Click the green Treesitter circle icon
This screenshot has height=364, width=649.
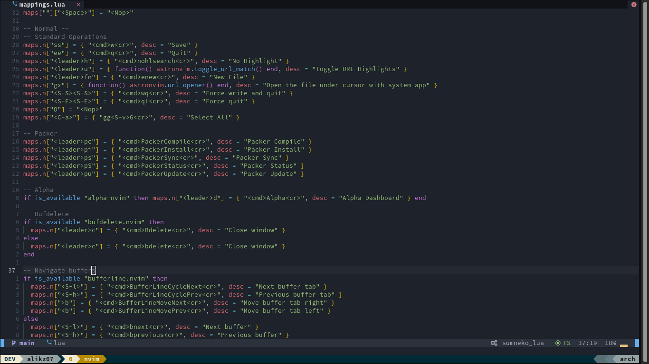point(558,343)
